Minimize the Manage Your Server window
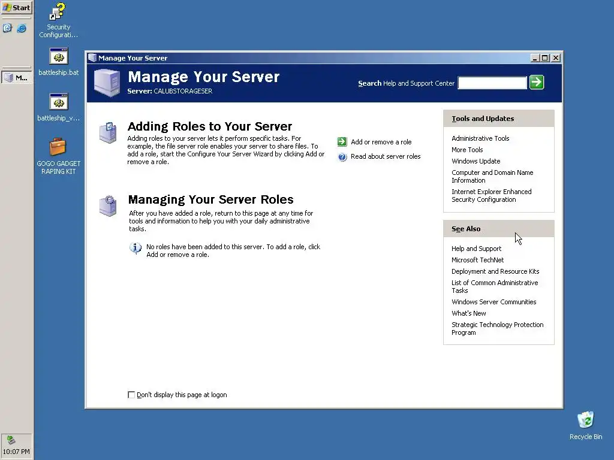The height and width of the screenshot is (460, 614). (535, 58)
